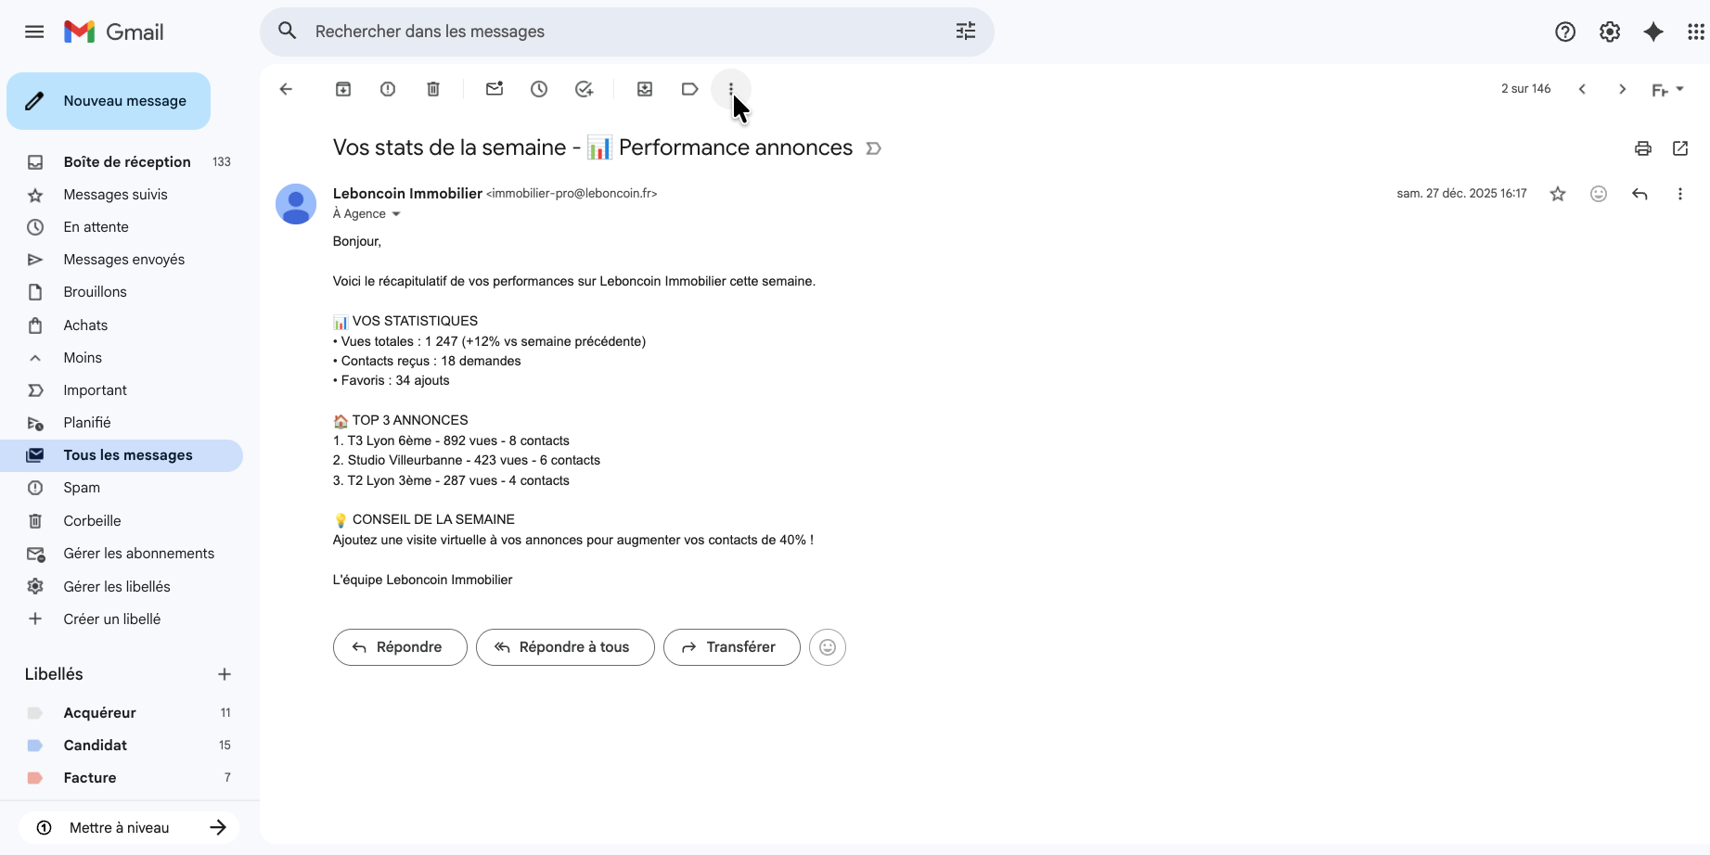Report the message as spam
The width and height of the screenshot is (1710, 855).
tap(388, 89)
